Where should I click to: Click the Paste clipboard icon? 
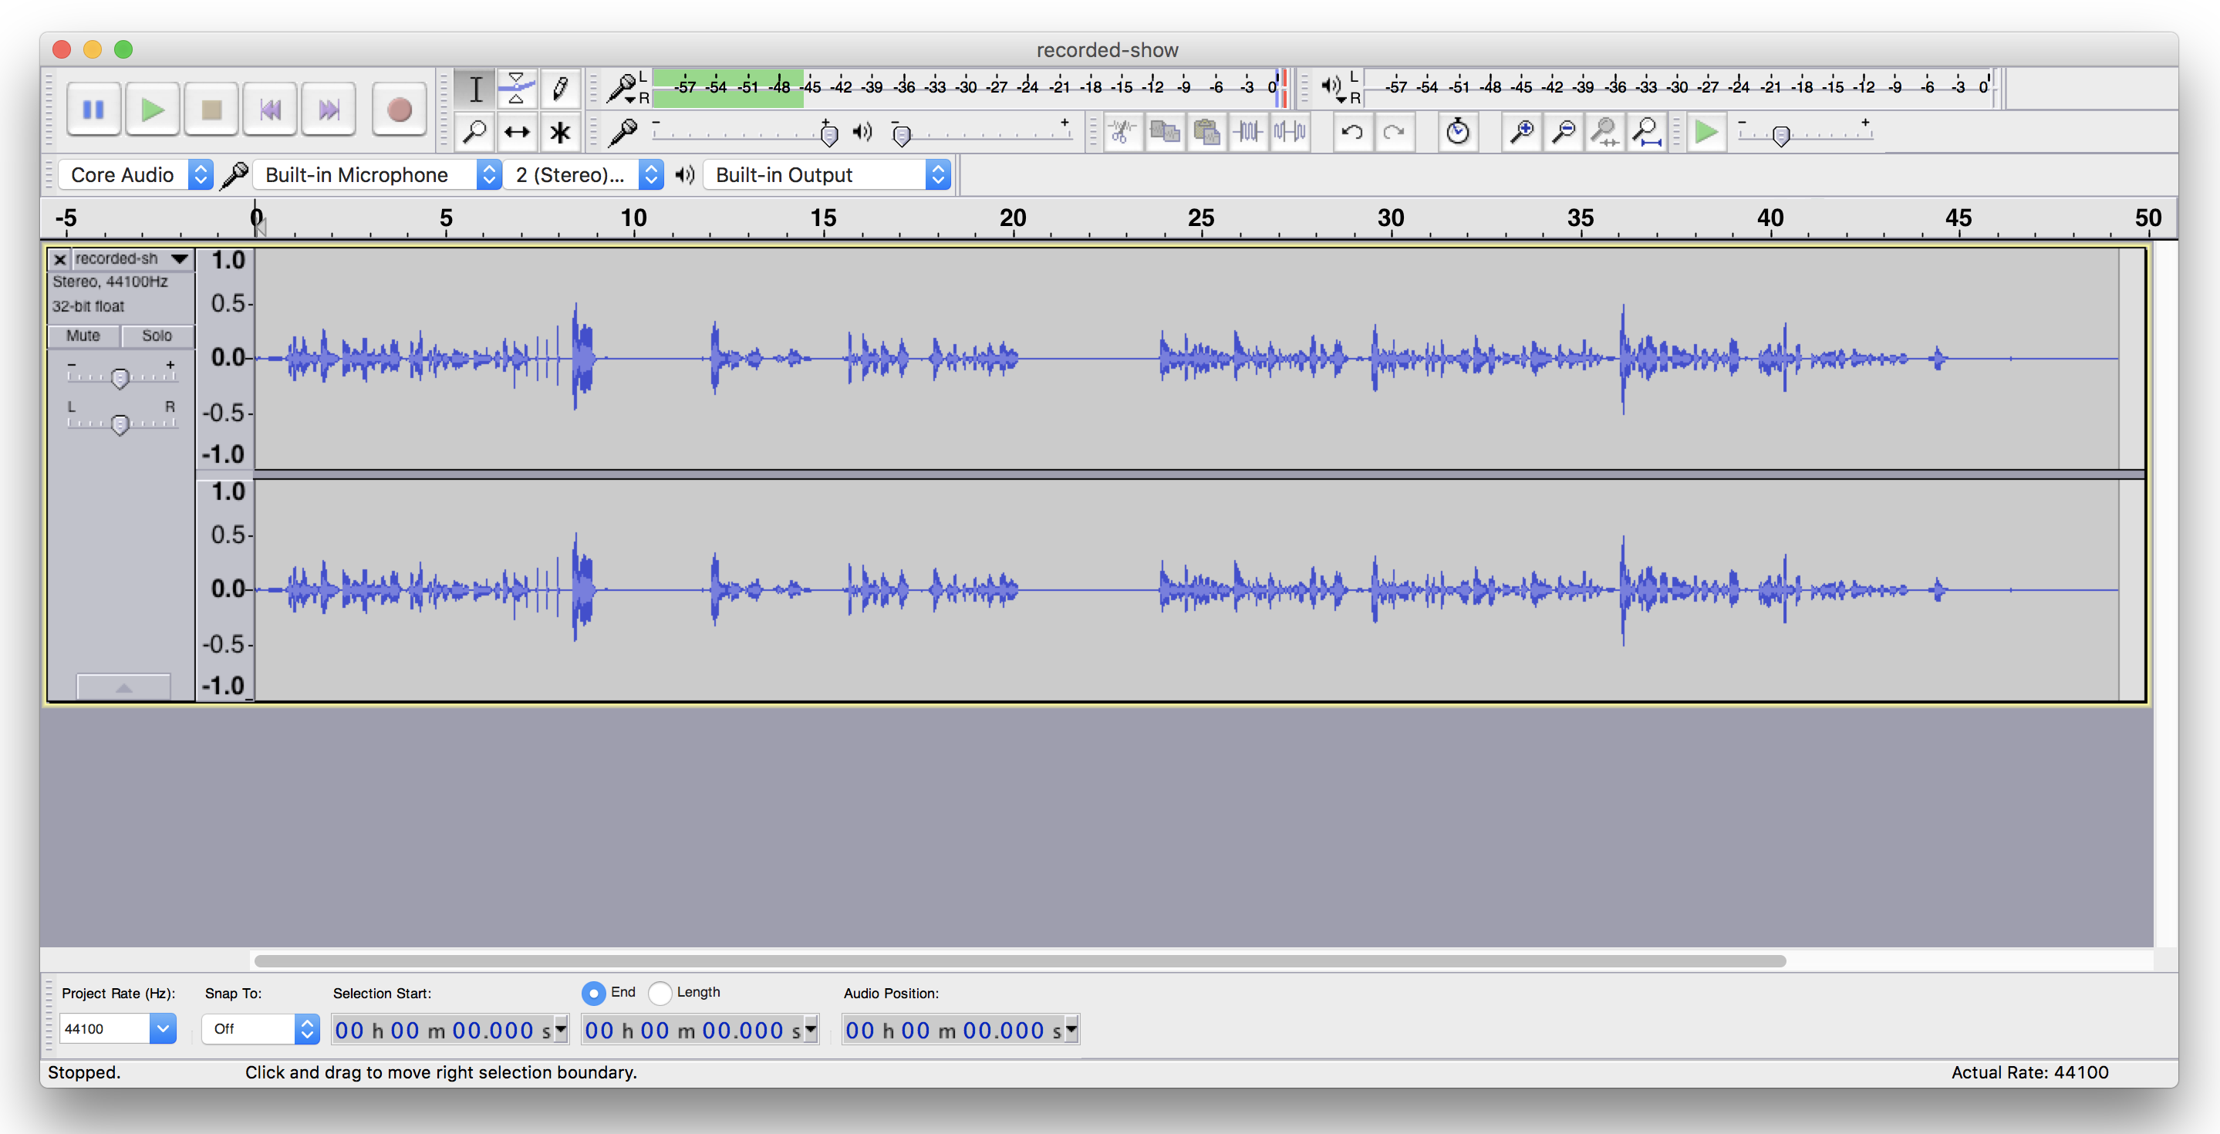[x=1206, y=132]
